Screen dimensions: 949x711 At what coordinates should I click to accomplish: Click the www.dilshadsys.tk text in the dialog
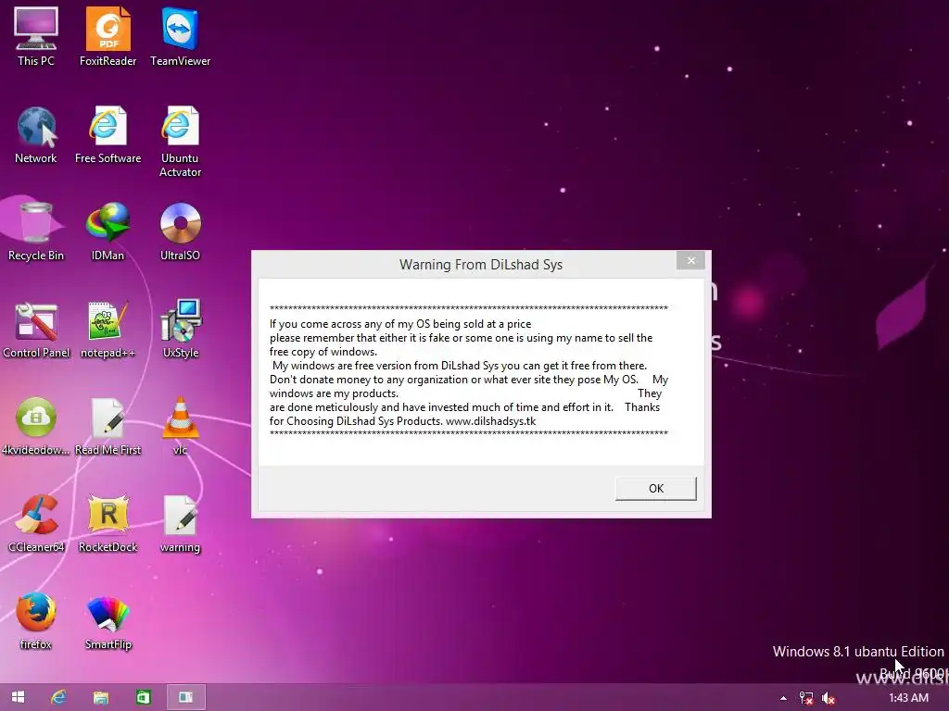(490, 421)
